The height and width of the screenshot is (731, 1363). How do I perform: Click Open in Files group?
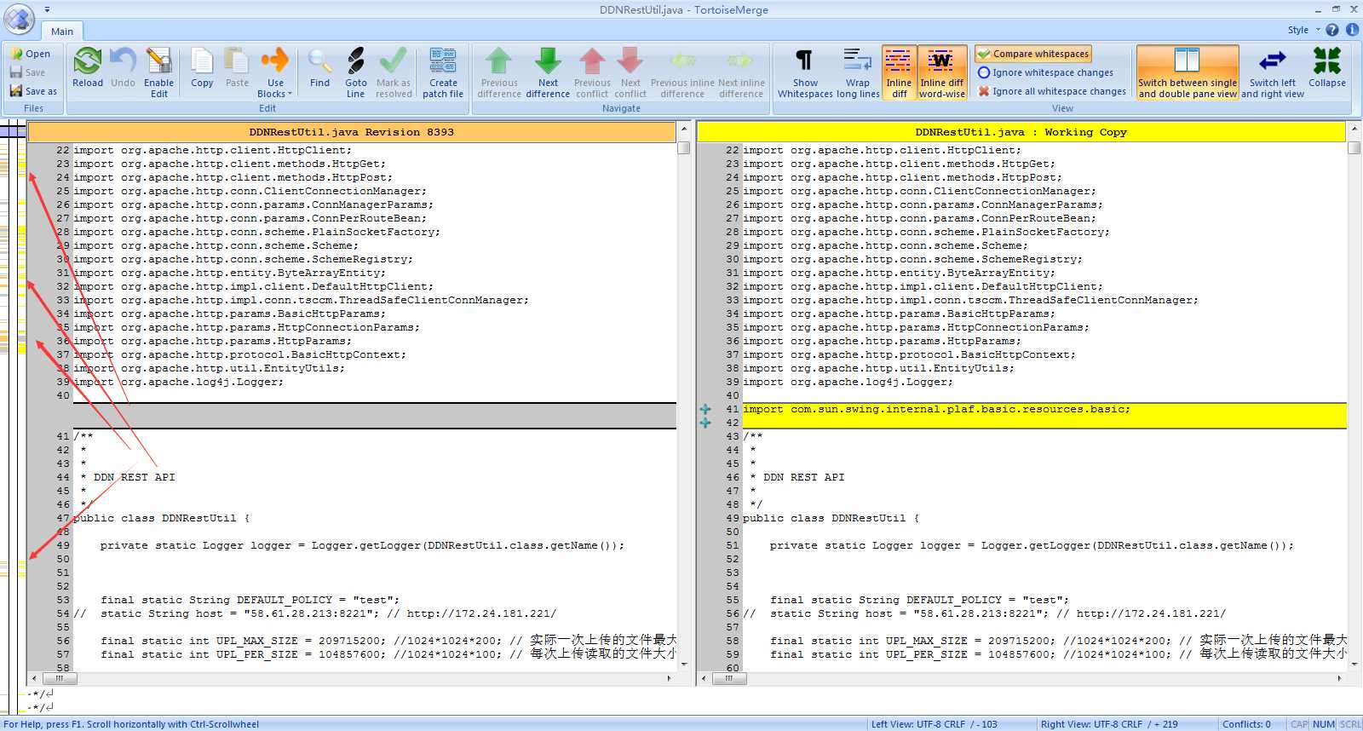[x=30, y=54]
